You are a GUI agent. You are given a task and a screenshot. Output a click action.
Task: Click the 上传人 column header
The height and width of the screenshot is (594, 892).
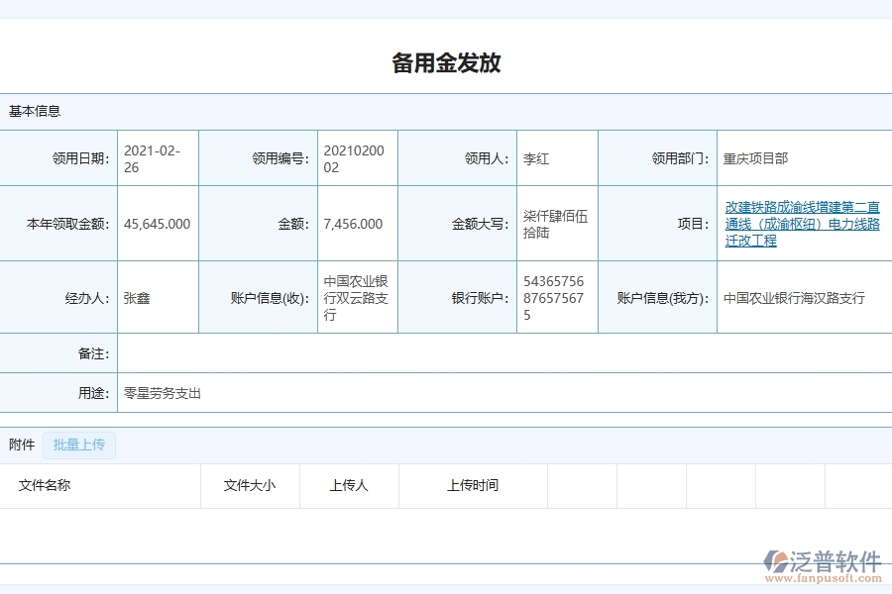tap(349, 486)
